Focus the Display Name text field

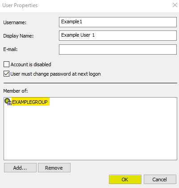[118, 35]
